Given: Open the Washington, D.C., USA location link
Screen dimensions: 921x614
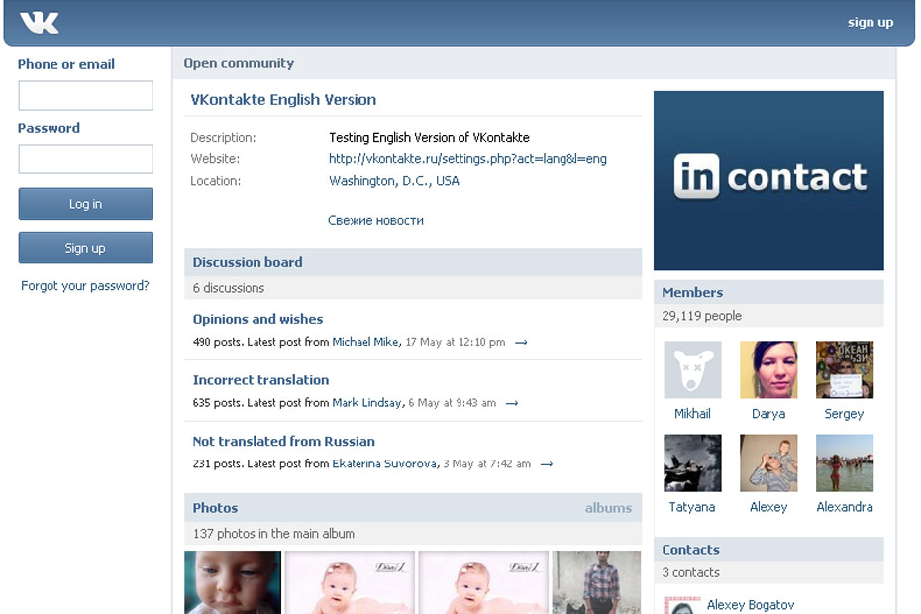Looking at the screenshot, I should pos(393,181).
